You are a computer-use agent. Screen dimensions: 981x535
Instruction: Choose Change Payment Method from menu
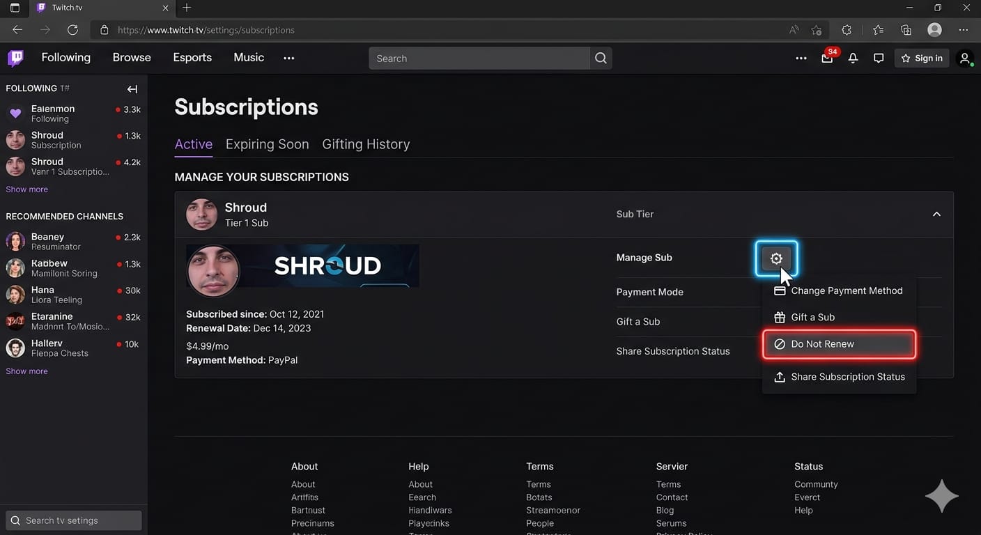[839, 290]
